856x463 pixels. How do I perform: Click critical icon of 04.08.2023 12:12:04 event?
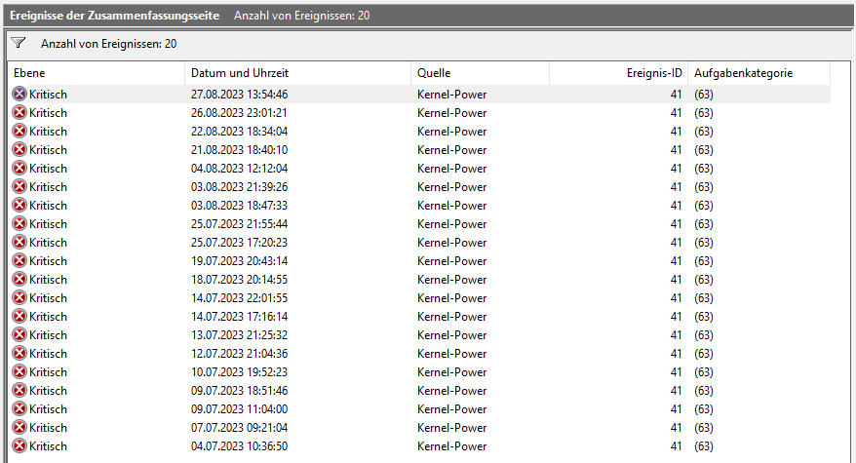click(x=19, y=169)
